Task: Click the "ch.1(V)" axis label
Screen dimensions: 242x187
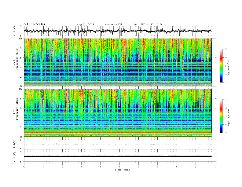Action: (15, 31)
